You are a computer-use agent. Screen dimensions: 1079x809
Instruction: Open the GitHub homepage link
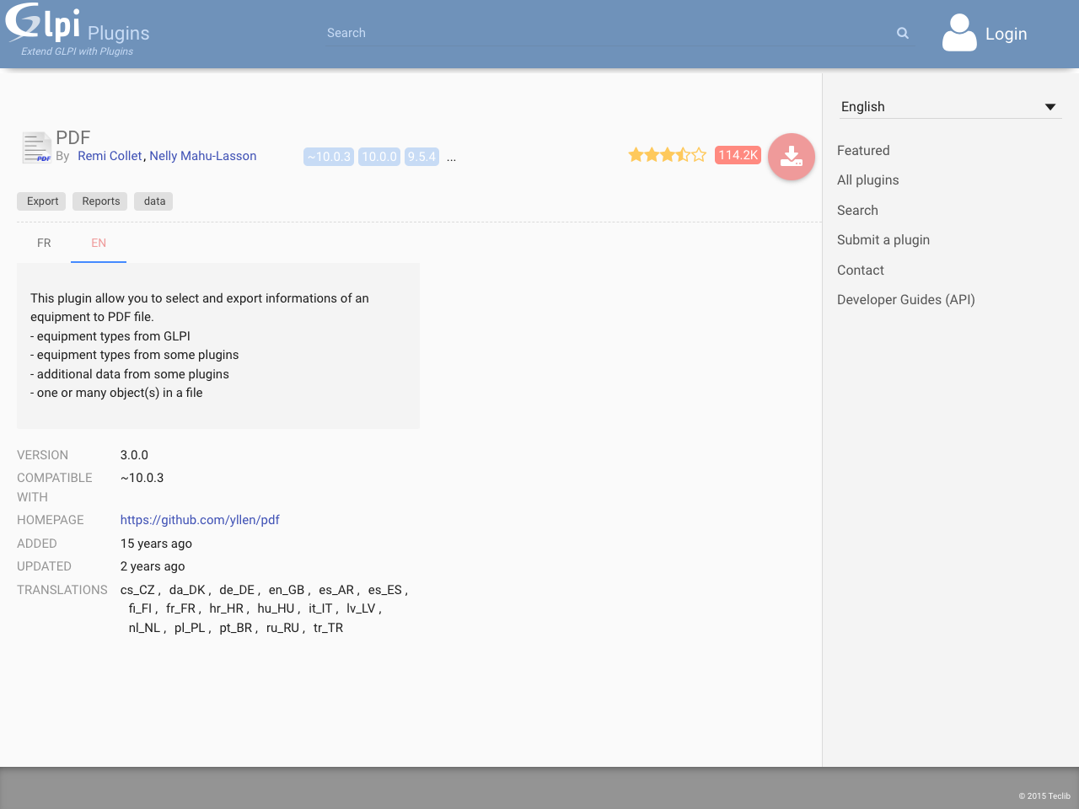[200, 520]
